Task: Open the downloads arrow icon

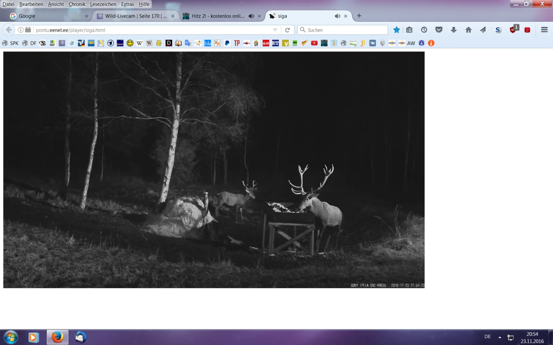Action: [454, 30]
